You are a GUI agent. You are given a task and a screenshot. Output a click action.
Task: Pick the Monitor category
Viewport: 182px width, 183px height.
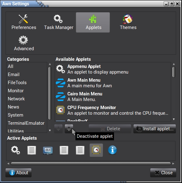27,91
